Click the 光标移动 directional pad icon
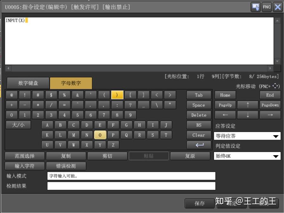This screenshot has width=284, height=213. (275, 86)
